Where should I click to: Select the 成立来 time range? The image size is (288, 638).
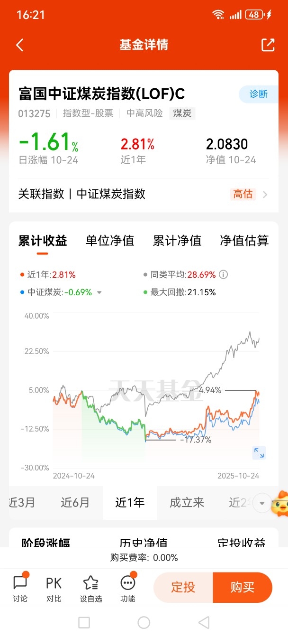pos(187,503)
